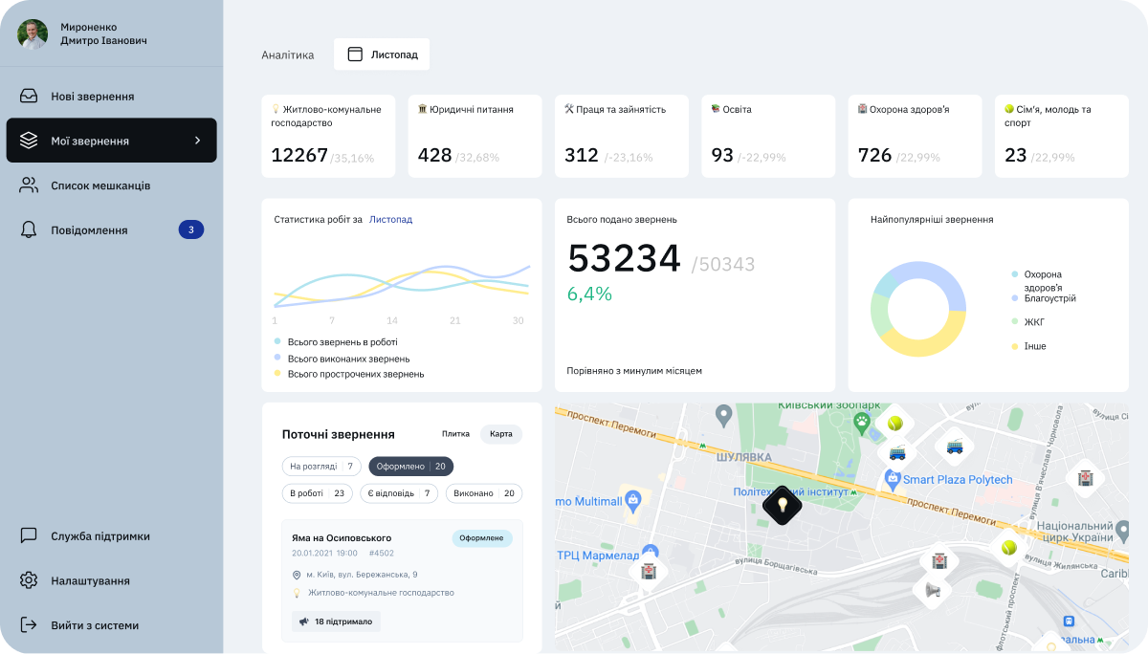Filter requests by Виконано status

[x=485, y=494]
